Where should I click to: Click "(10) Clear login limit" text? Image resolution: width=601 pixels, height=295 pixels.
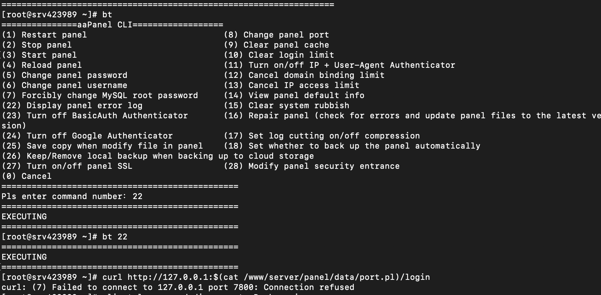point(279,55)
